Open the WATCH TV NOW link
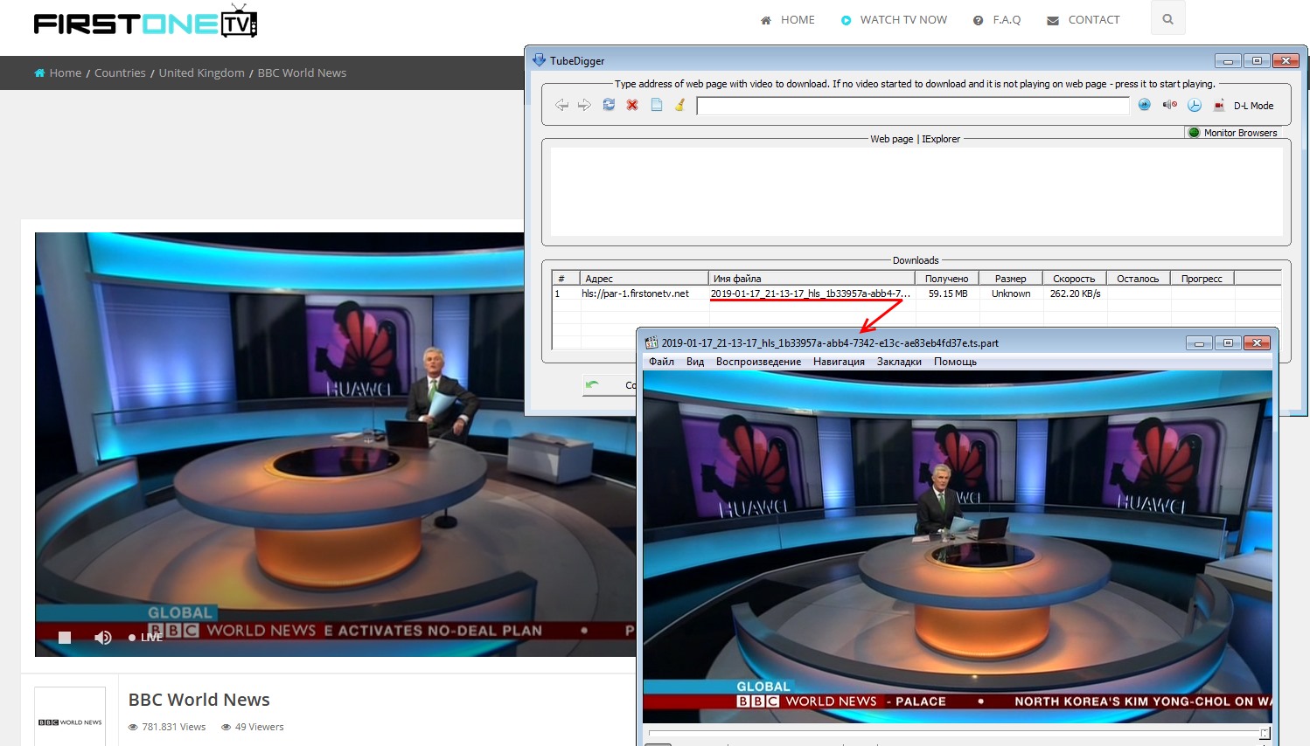This screenshot has width=1310, height=746. pyautogui.click(x=894, y=19)
